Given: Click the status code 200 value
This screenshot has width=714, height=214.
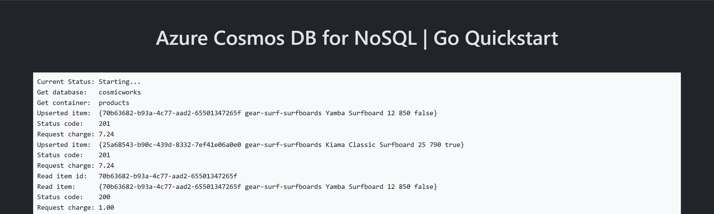Looking at the screenshot, I should [104, 197].
